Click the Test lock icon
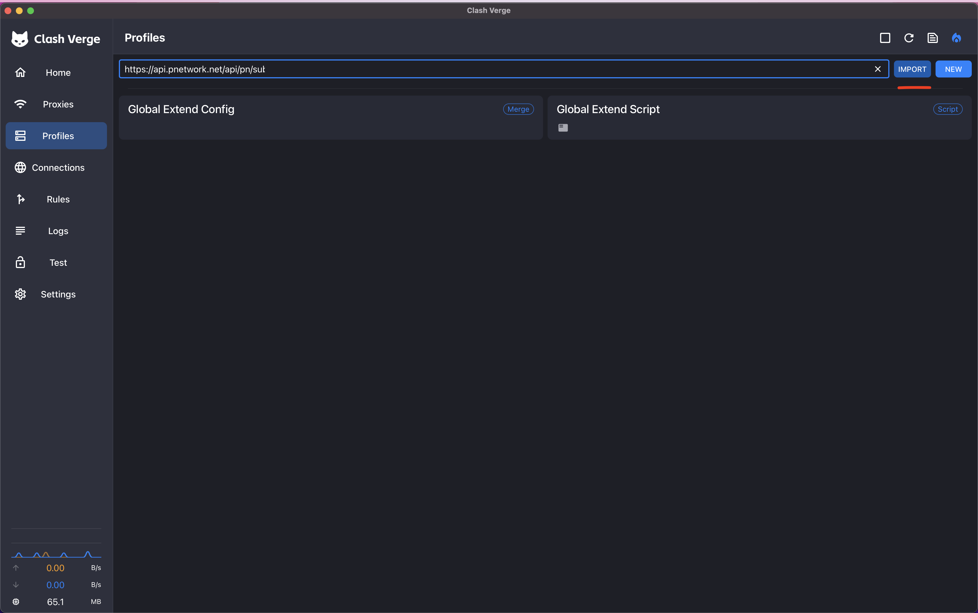Image resolution: width=978 pixels, height=613 pixels. [x=20, y=262]
